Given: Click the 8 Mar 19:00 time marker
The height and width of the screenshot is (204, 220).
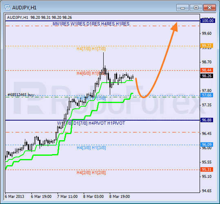Looking at the screenshot, I should click(120, 196).
